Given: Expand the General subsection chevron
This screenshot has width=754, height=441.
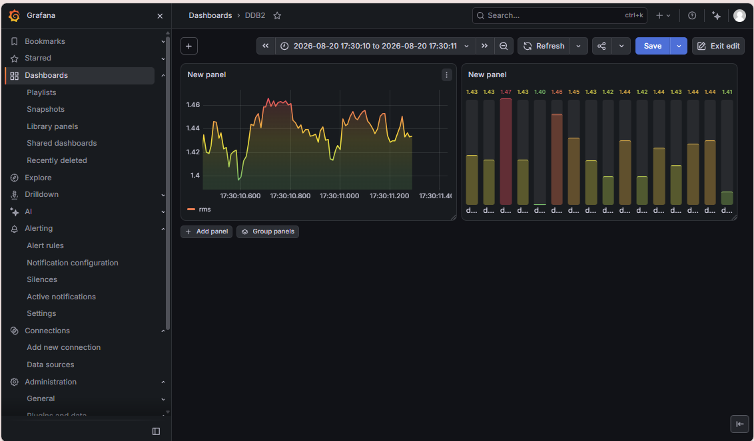Looking at the screenshot, I should pyautogui.click(x=163, y=399).
